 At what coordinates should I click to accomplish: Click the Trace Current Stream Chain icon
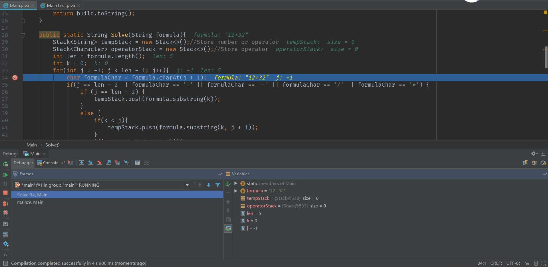point(146,163)
